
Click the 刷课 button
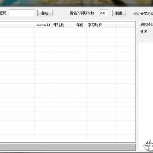click(119, 13)
